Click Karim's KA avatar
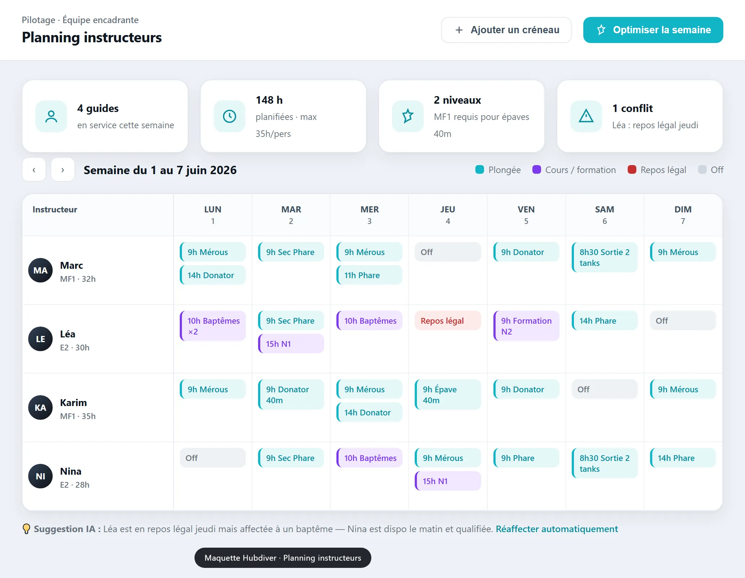The width and height of the screenshot is (745, 578). [x=40, y=407]
